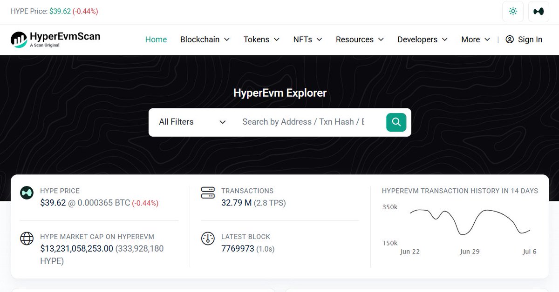Click the HYPE Price value in top bar
The image size is (559, 292).
pyautogui.click(x=60, y=11)
